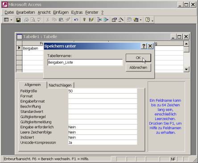
Task: Click the Cut scissors icon
Action: tap(48, 20)
